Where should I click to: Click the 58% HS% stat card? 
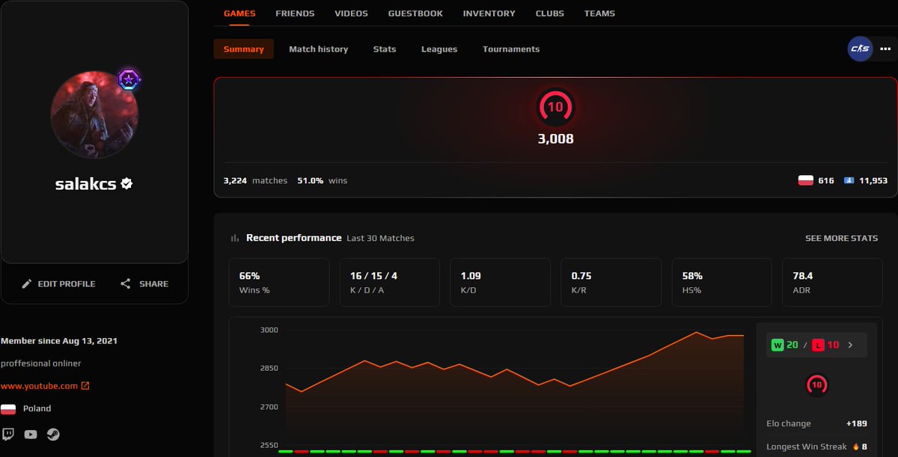point(722,283)
